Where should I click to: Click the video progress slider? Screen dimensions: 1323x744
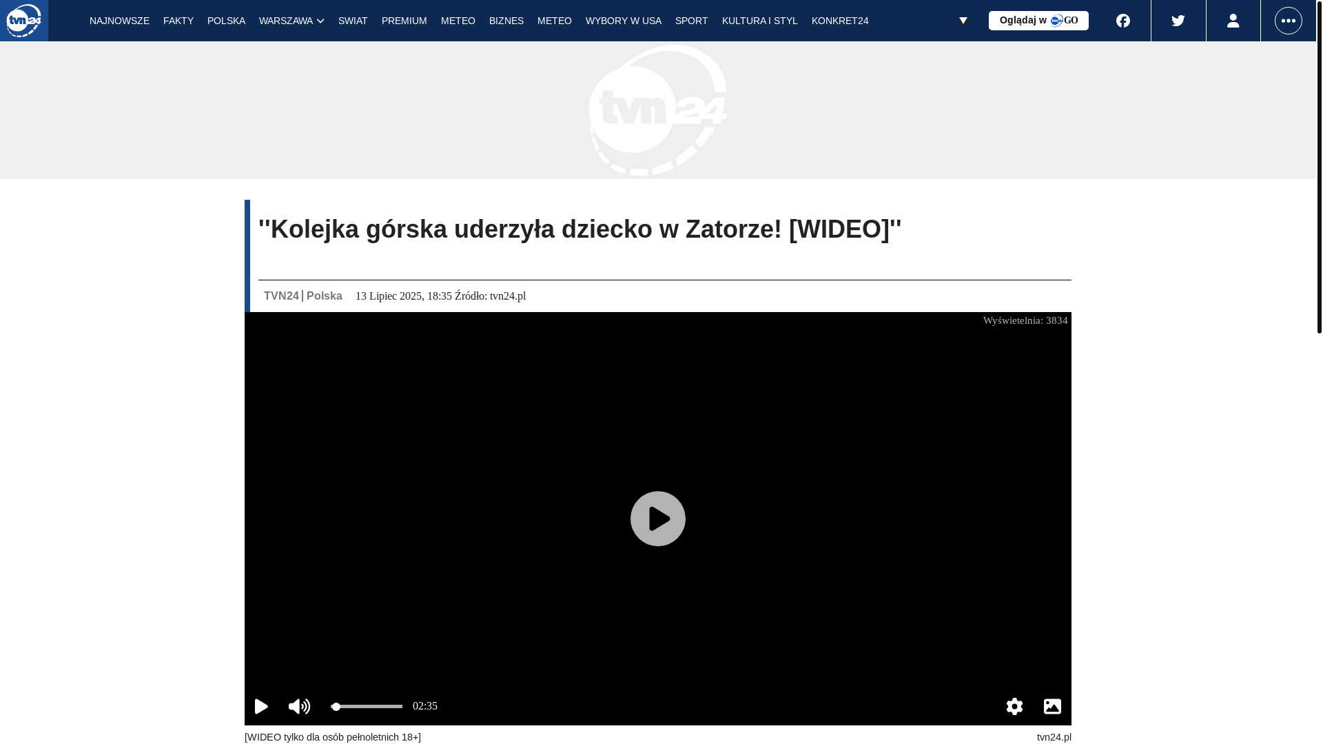(x=367, y=706)
